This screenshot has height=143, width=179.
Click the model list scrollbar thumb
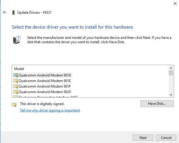(171, 73)
